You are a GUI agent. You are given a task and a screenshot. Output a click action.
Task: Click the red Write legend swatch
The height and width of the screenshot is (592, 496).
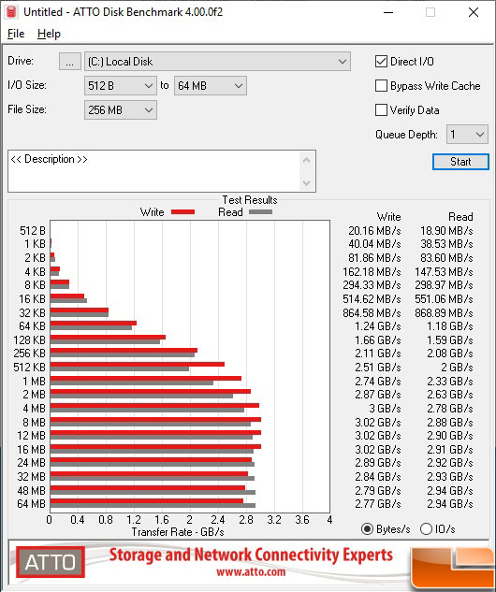pyautogui.click(x=182, y=212)
